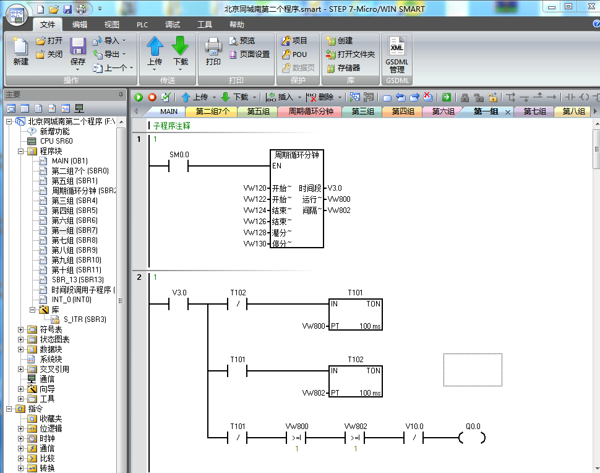Image resolution: width=600 pixels, height=473 pixels.
Task: Click the New project (新建) icon
Action: (20, 52)
